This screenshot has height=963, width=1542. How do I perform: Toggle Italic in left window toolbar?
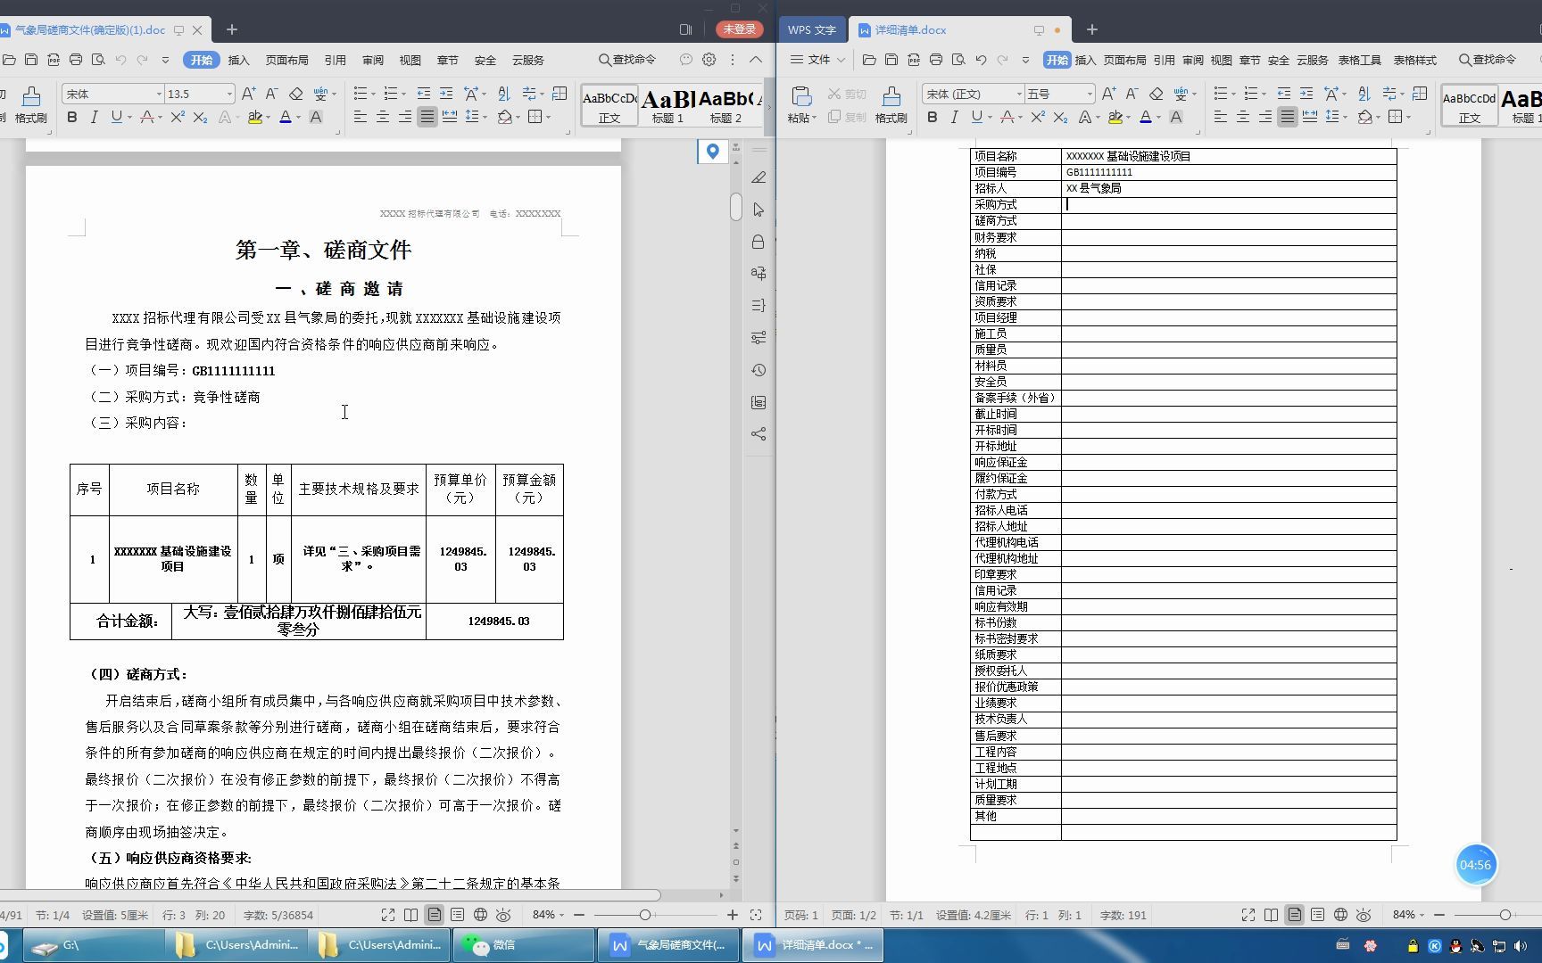94,118
